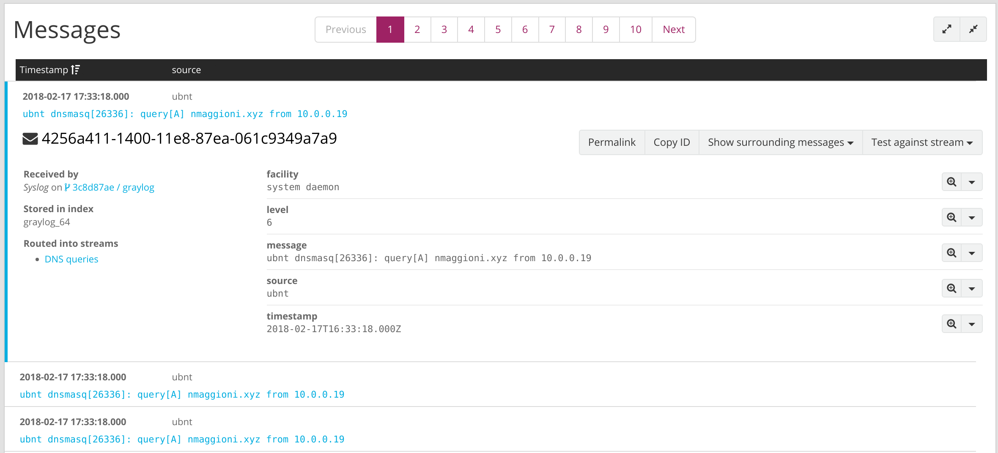Click facility value system daemon
The image size is (998, 453).
(303, 187)
